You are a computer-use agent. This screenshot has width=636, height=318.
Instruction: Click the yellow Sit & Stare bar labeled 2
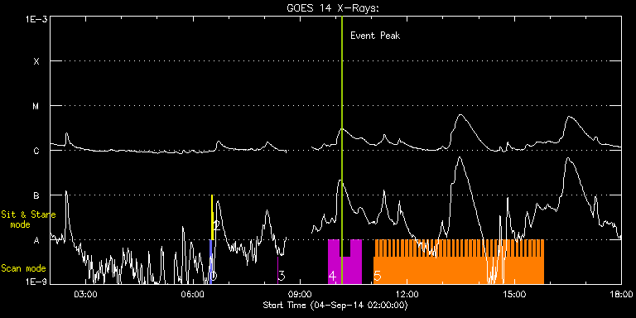tap(212, 218)
